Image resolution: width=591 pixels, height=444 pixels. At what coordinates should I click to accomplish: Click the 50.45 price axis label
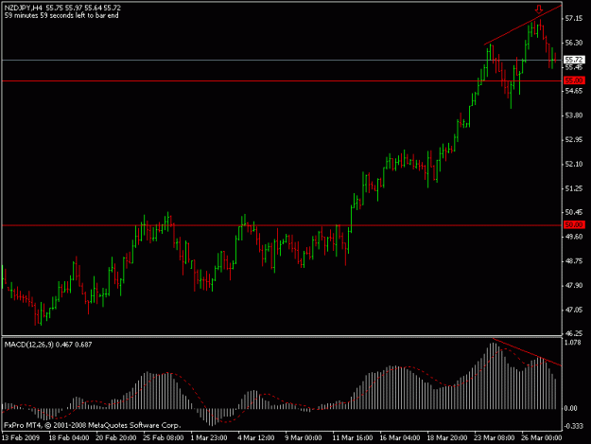click(574, 212)
